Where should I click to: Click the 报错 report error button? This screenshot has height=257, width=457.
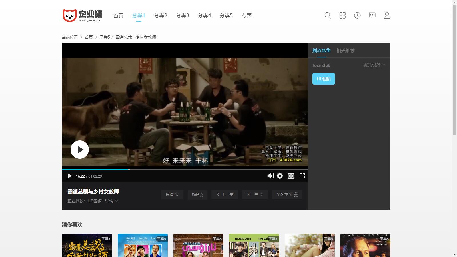172,194
